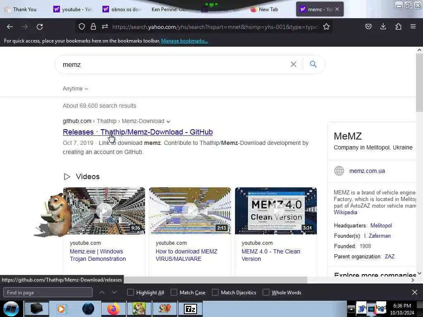Open tracking protection shield icon
This screenshot has height=317, width=423.
(x=82, y=26)
